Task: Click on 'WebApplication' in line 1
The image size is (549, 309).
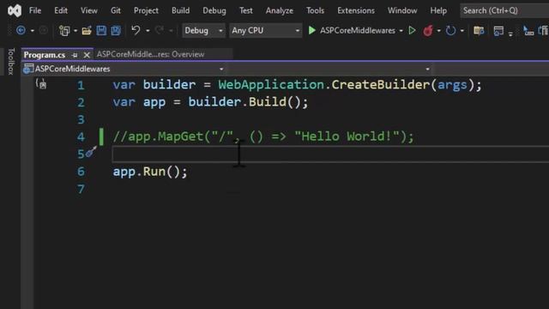Action: pyautogui.click(x=271, y=85)
